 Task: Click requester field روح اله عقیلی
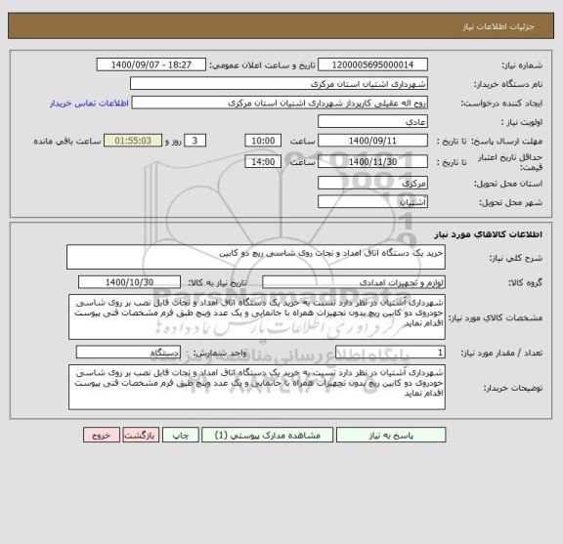click(280, 103)
